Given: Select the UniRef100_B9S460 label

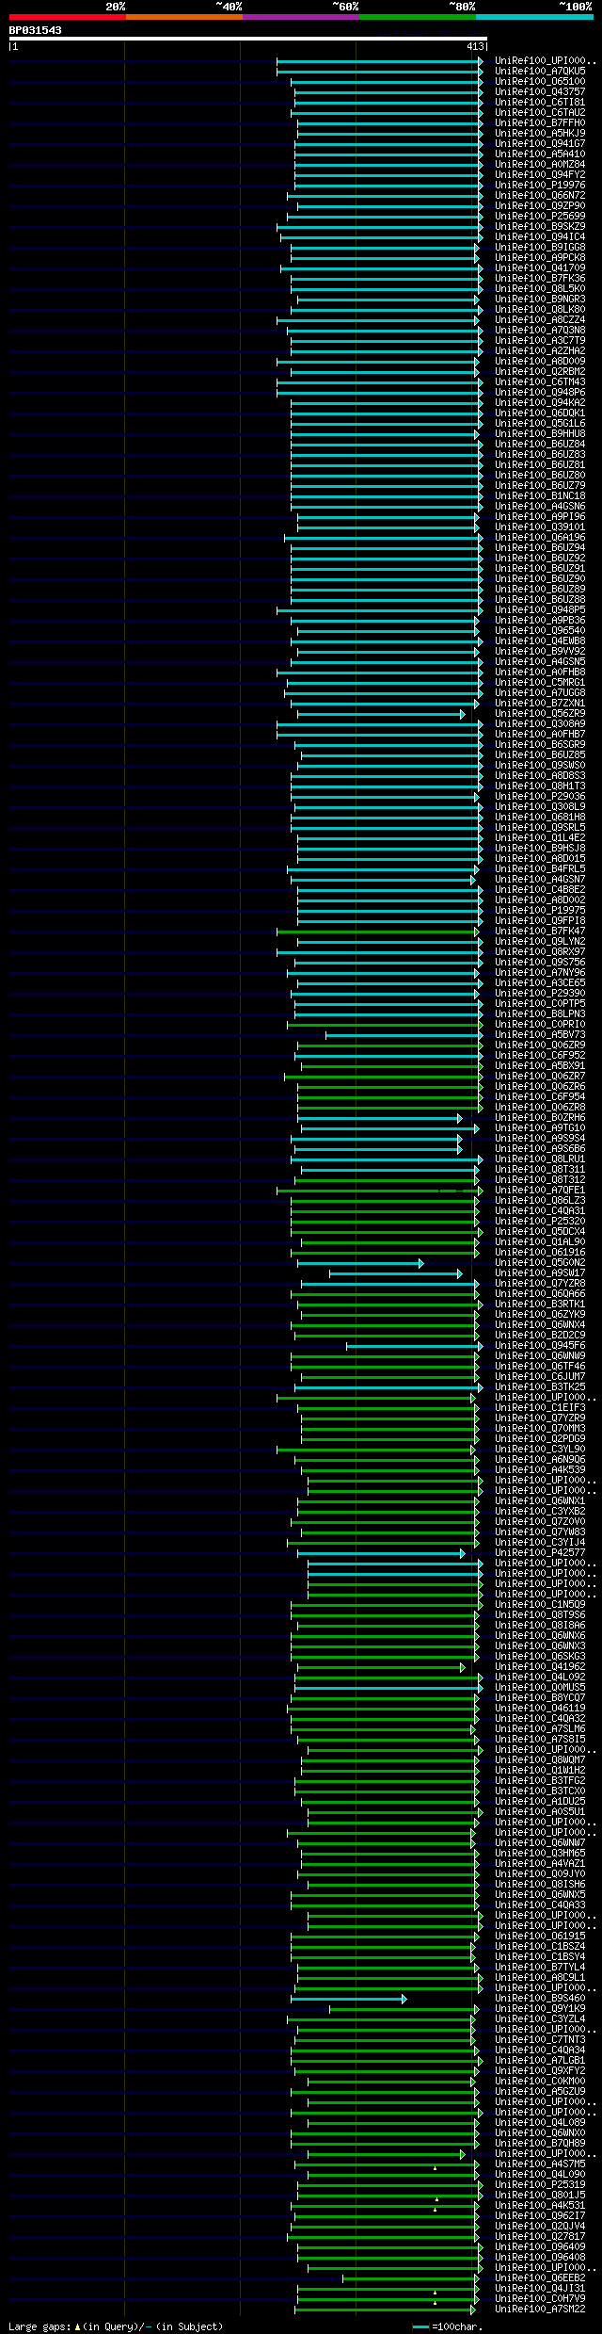Looking at the screenshot, I should (540, 1998).
